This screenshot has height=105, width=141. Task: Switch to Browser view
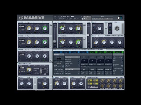click(109, 19)
